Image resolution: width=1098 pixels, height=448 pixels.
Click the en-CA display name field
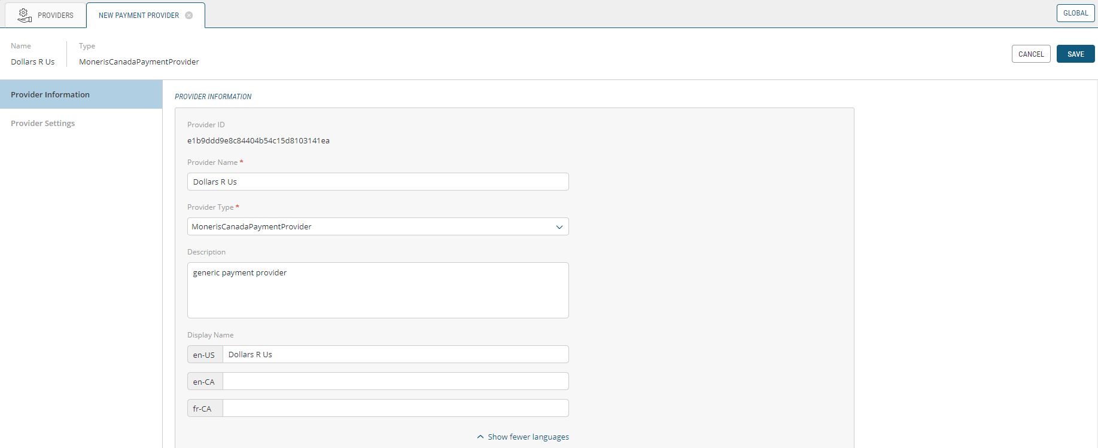(x=395, y=382)
